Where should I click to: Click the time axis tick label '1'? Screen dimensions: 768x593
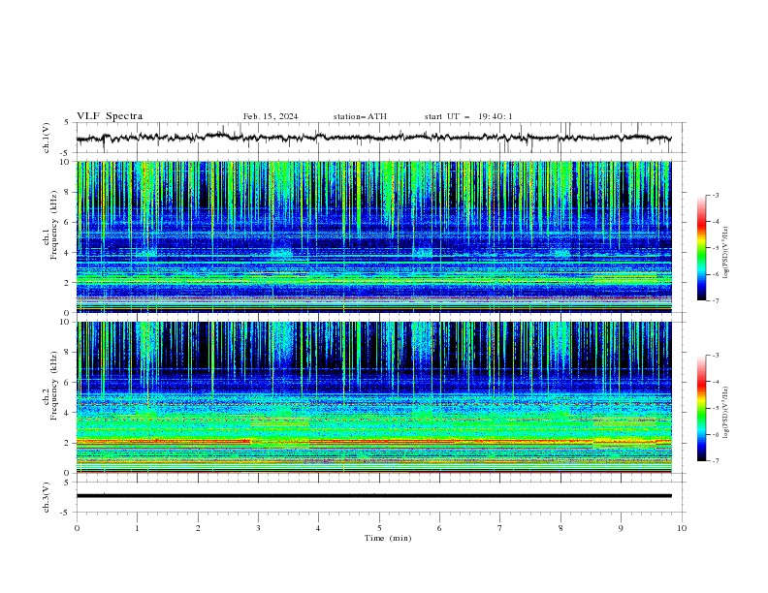[137, 528]
